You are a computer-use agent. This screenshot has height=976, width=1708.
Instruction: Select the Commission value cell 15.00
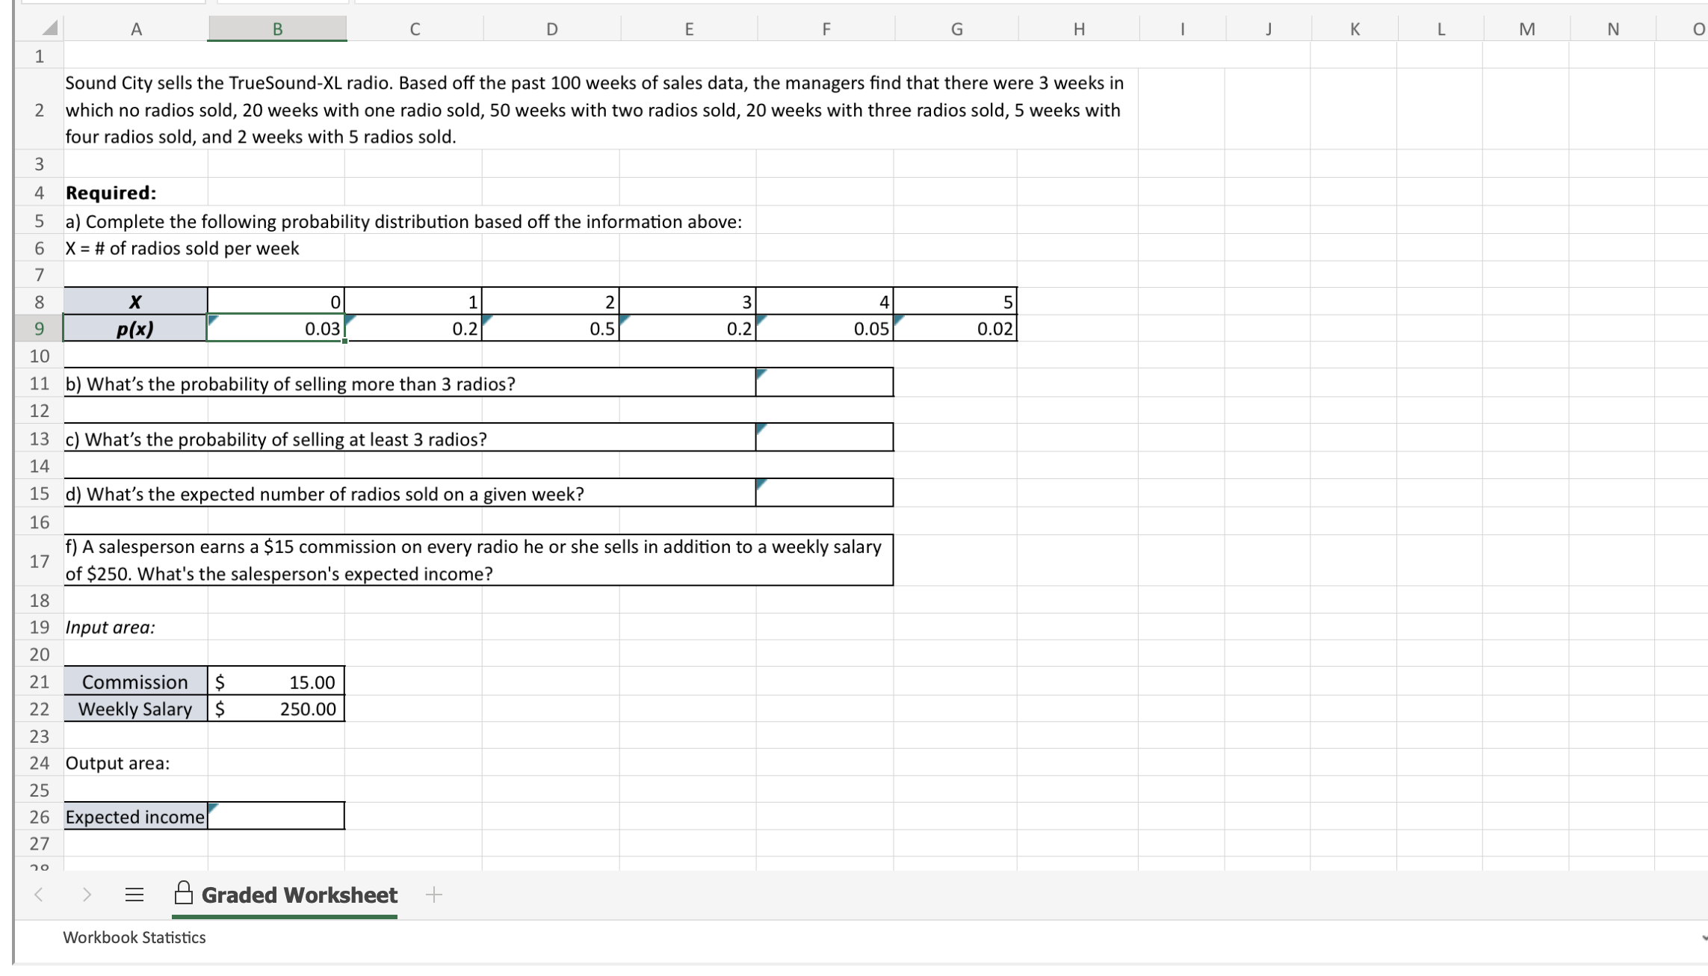[276, 682]
